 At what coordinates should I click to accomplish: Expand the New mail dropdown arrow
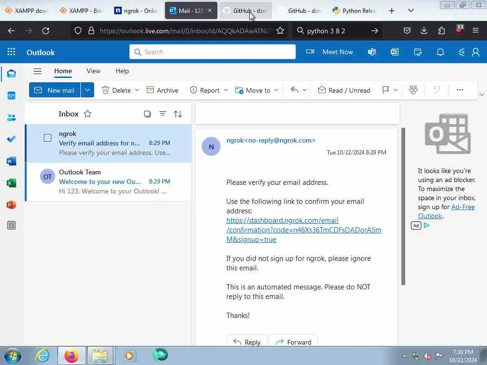(88, 90)
